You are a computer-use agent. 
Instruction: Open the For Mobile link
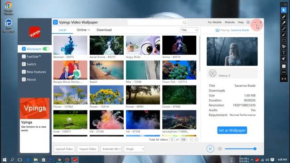(x=214, y=22)
